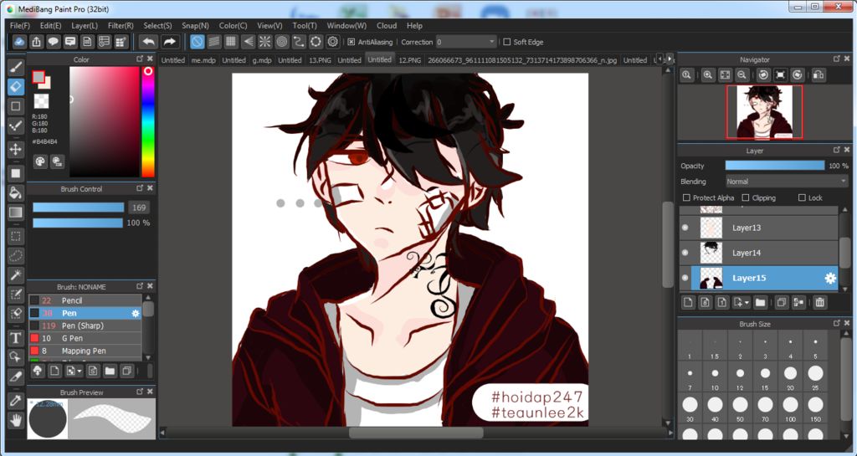The width and height of the screenshot is (857, 456).
Task: Select the Bucket fill tool
Action: (16, 192)
